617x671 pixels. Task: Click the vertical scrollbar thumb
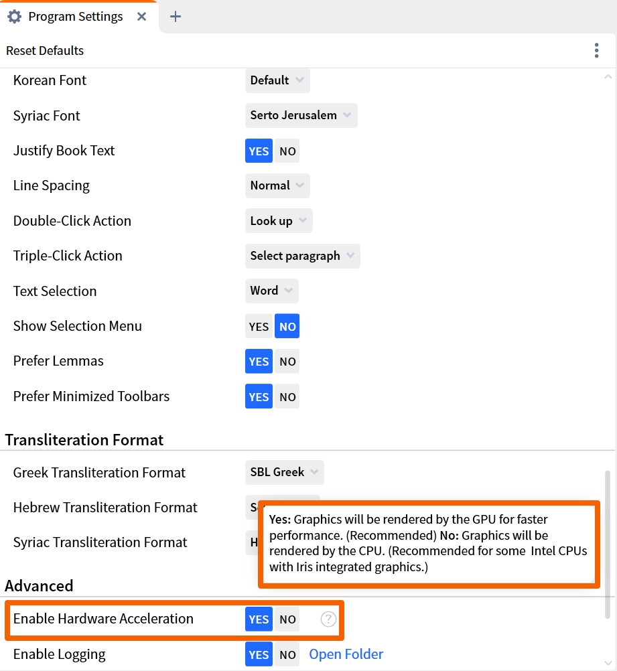pos(607,544)
